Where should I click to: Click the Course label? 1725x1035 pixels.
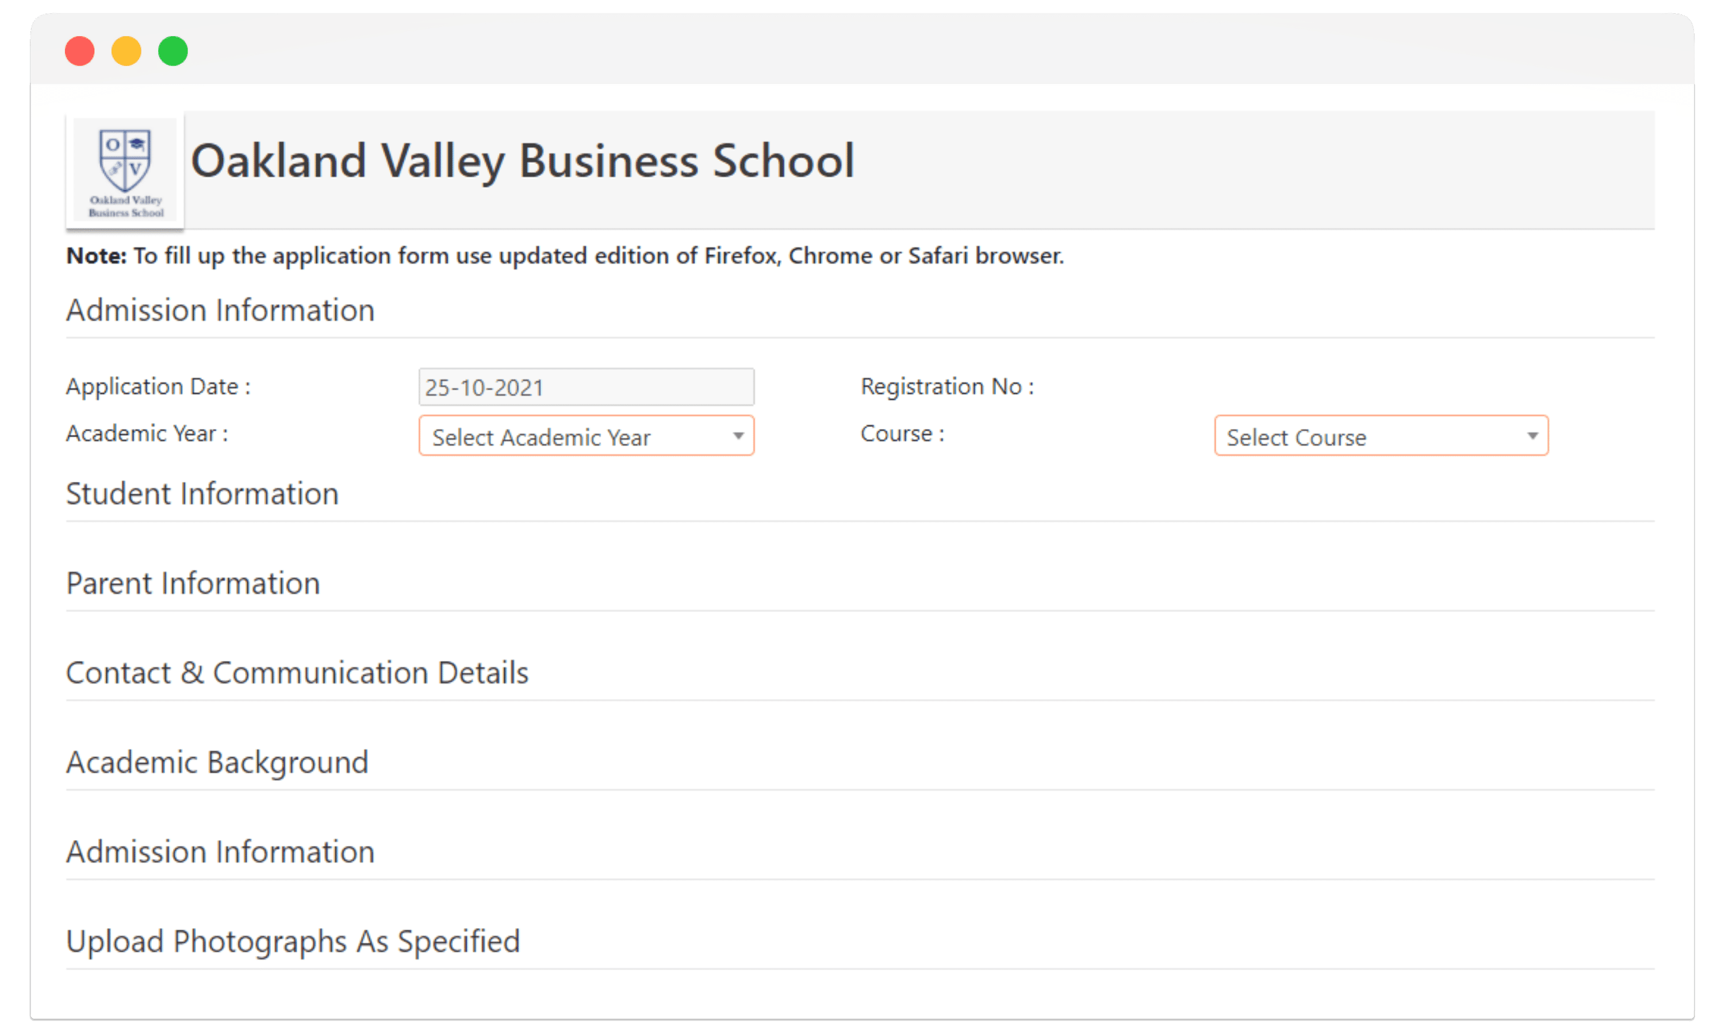tap(902, 433)
